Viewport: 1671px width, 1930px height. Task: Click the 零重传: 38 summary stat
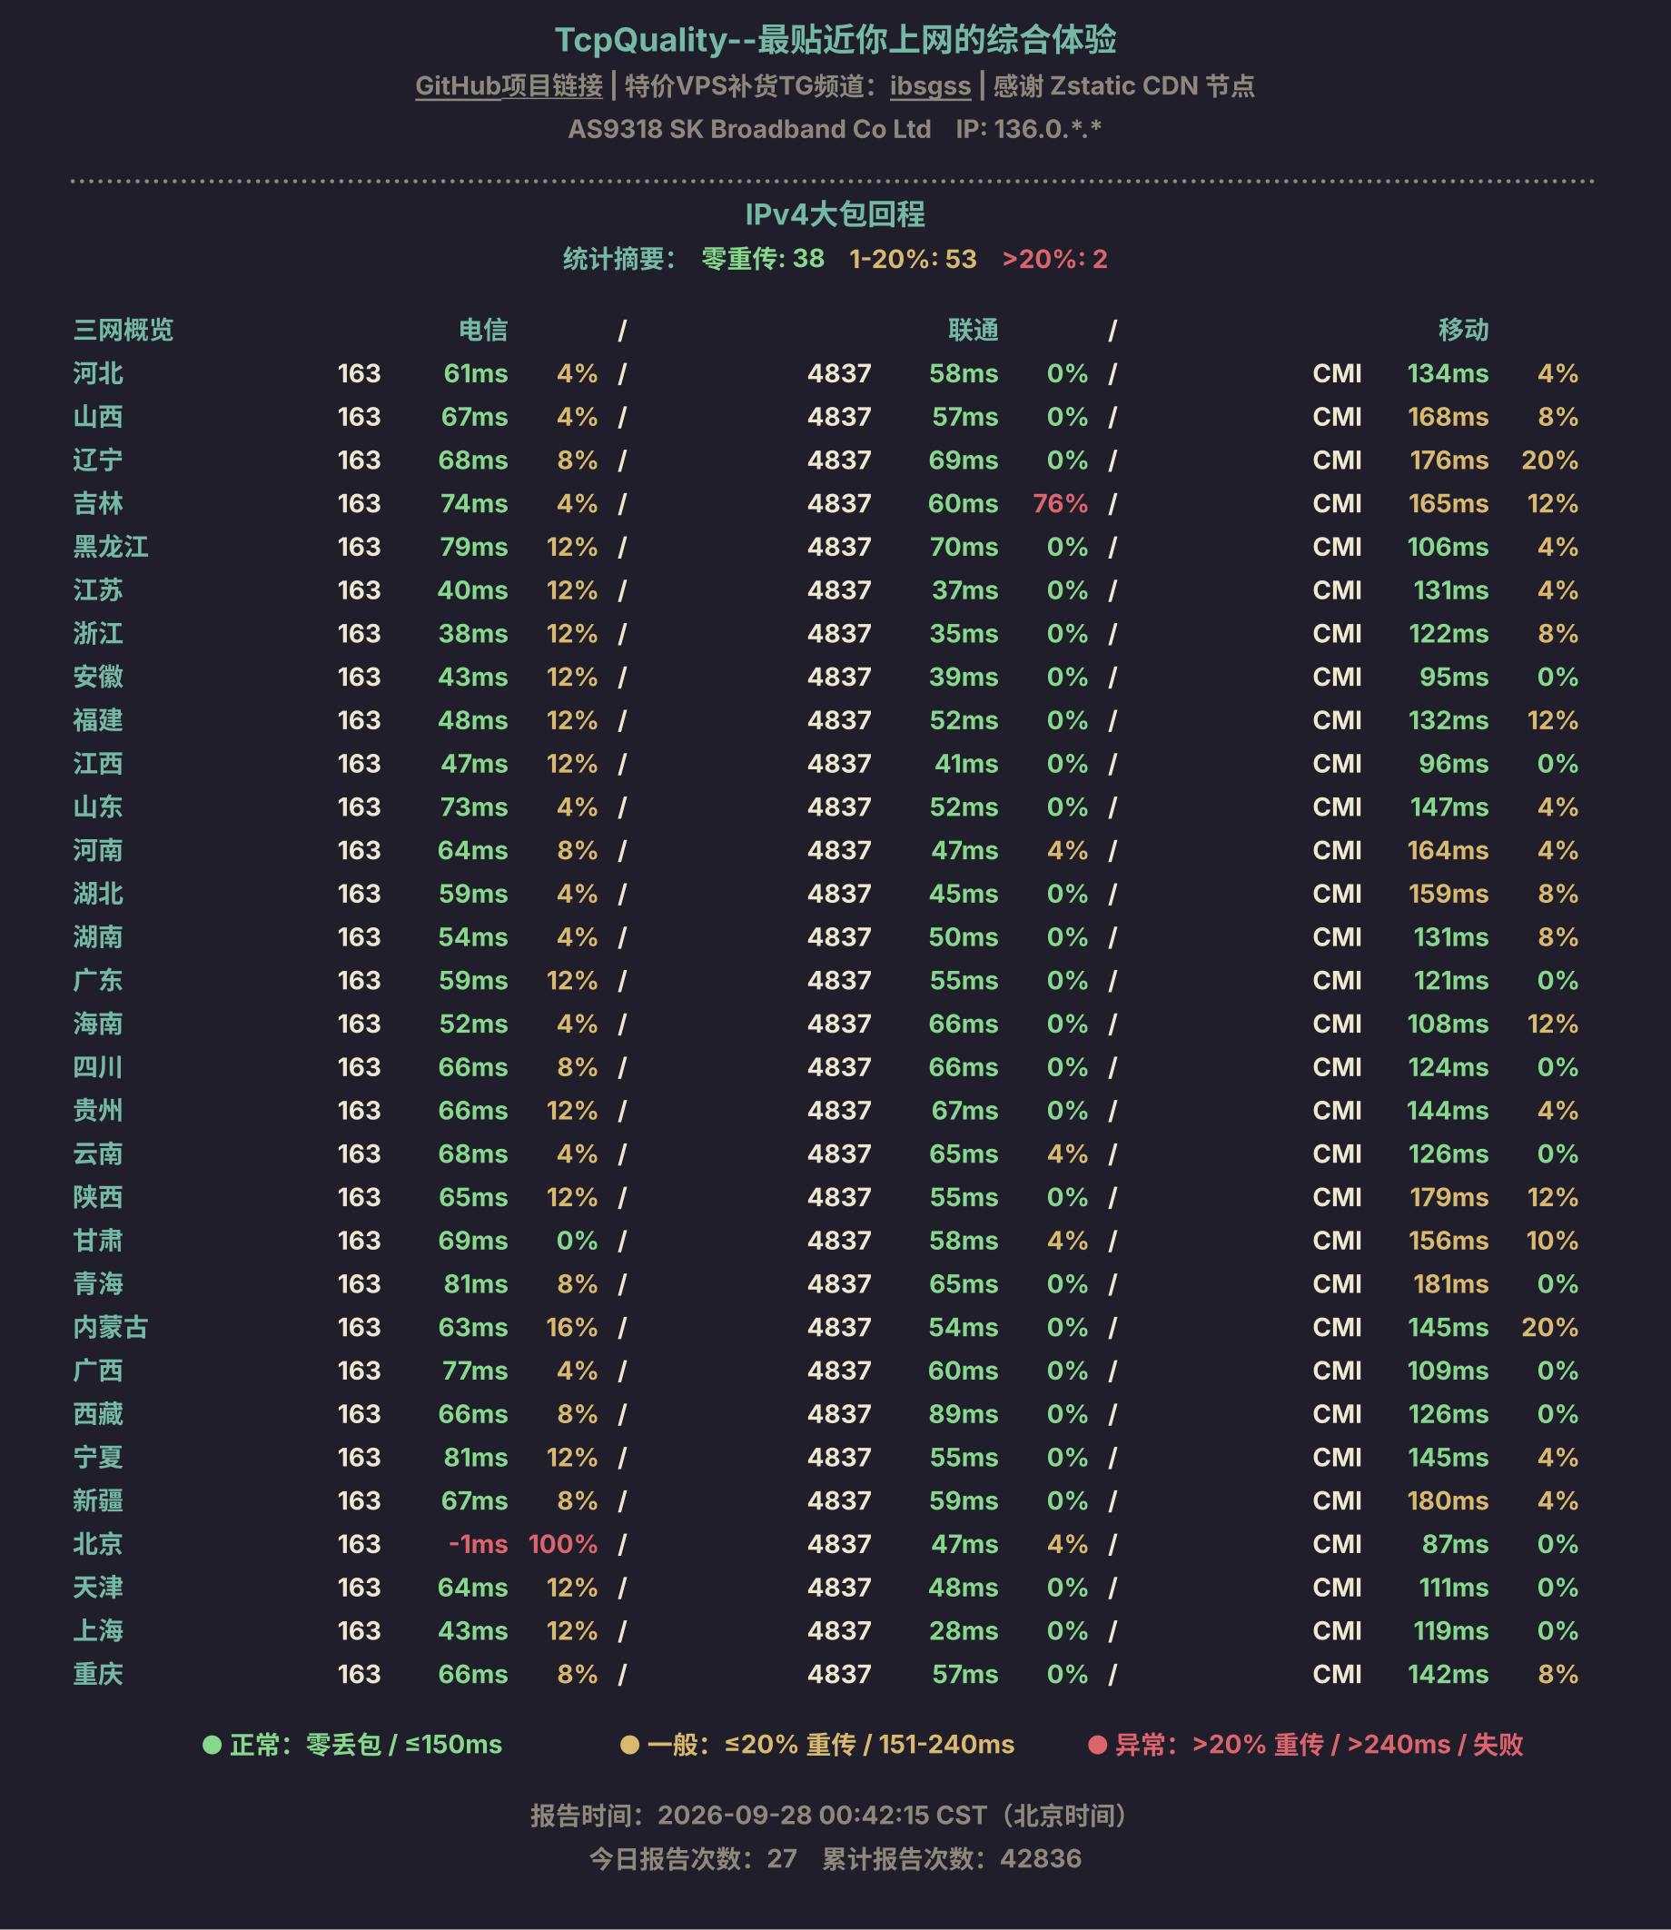763,259
